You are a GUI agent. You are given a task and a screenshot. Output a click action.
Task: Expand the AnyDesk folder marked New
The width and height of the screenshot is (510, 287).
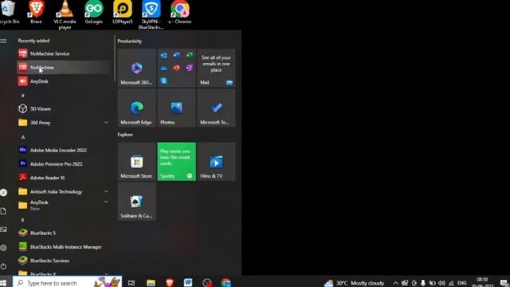[x=64, y=205]
